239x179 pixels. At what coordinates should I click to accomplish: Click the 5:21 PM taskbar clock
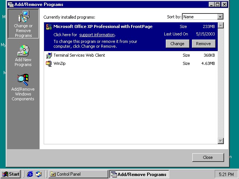pos(226,174)
